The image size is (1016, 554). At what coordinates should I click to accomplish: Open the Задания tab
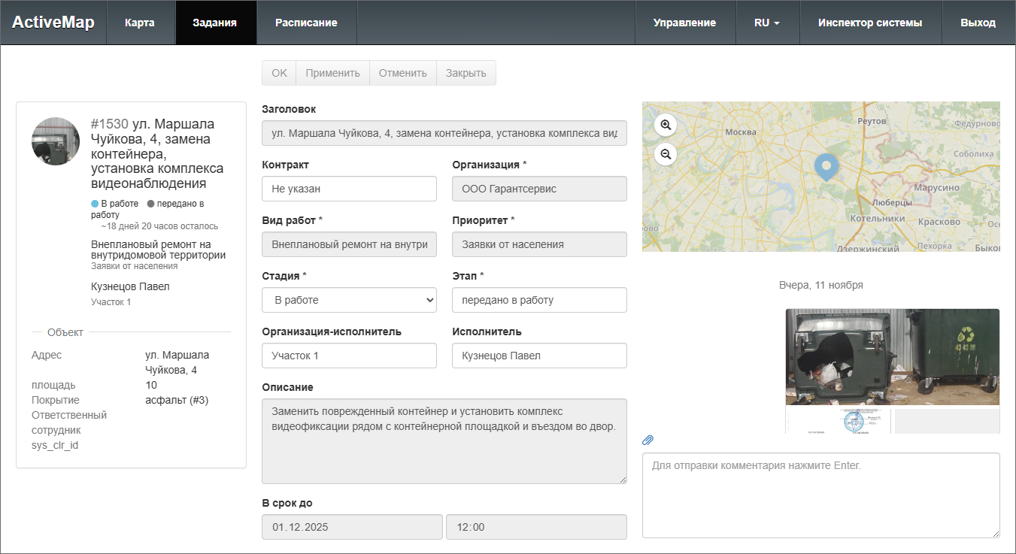[215, 23]
